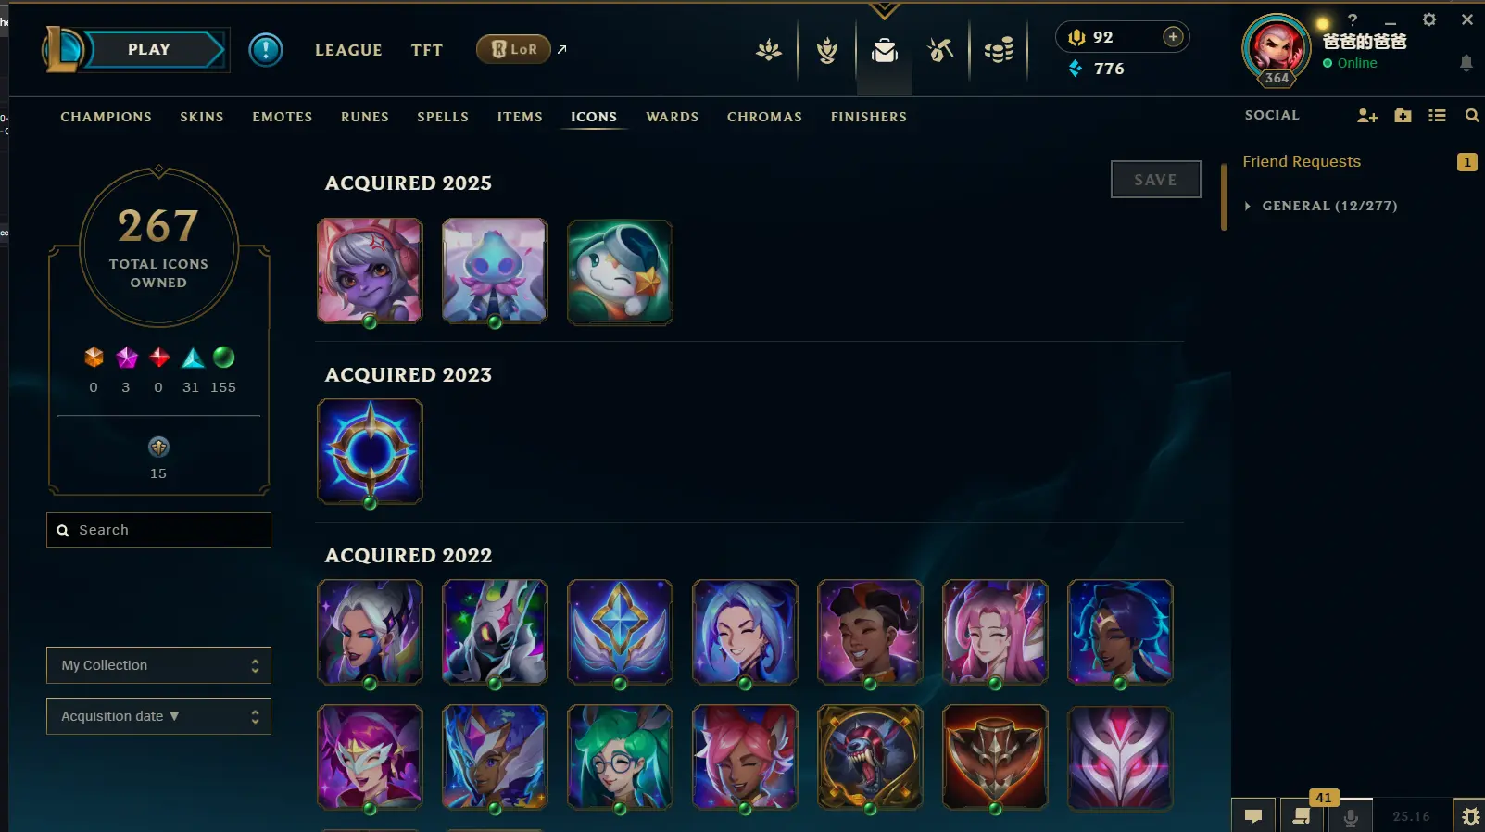The width and height of the screenshot is (1485, 832).
Task: Click the plus icon to purchase RP
Action: tap(1173, 37)
